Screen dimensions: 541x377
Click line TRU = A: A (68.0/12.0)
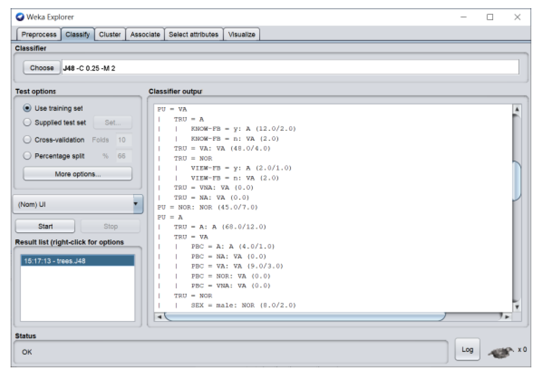tap(220, 227)
